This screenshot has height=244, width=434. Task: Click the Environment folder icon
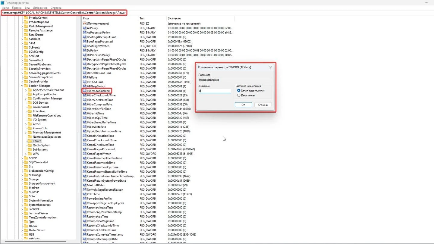tap(30, 107)
